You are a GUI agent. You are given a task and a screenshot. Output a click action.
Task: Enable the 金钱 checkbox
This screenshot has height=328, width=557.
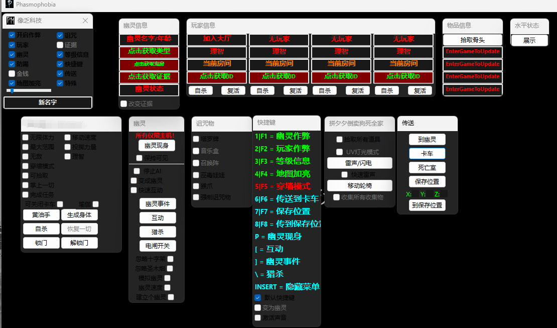[x=12, y=74]
